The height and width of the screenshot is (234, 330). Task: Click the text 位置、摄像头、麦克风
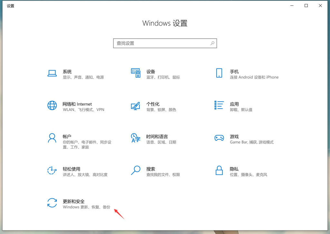pyautogui.click(x=248, y=175)
